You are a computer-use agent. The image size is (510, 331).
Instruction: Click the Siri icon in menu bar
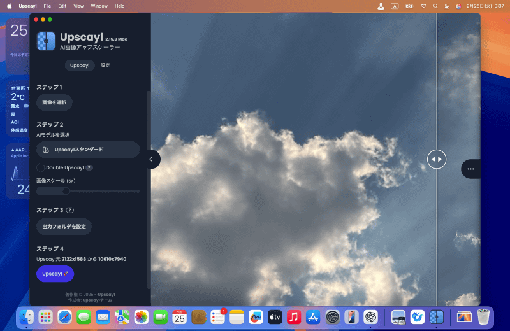pyautogui.click(x=458, y=6)
